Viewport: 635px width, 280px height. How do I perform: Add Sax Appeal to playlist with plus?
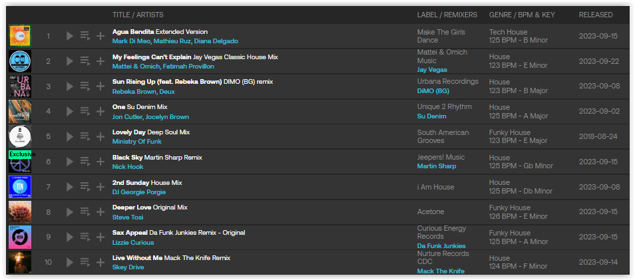tap(101, 237)
